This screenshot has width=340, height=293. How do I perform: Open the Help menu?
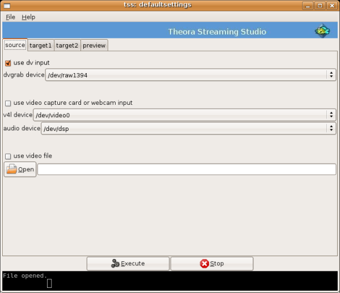[28, 17]
